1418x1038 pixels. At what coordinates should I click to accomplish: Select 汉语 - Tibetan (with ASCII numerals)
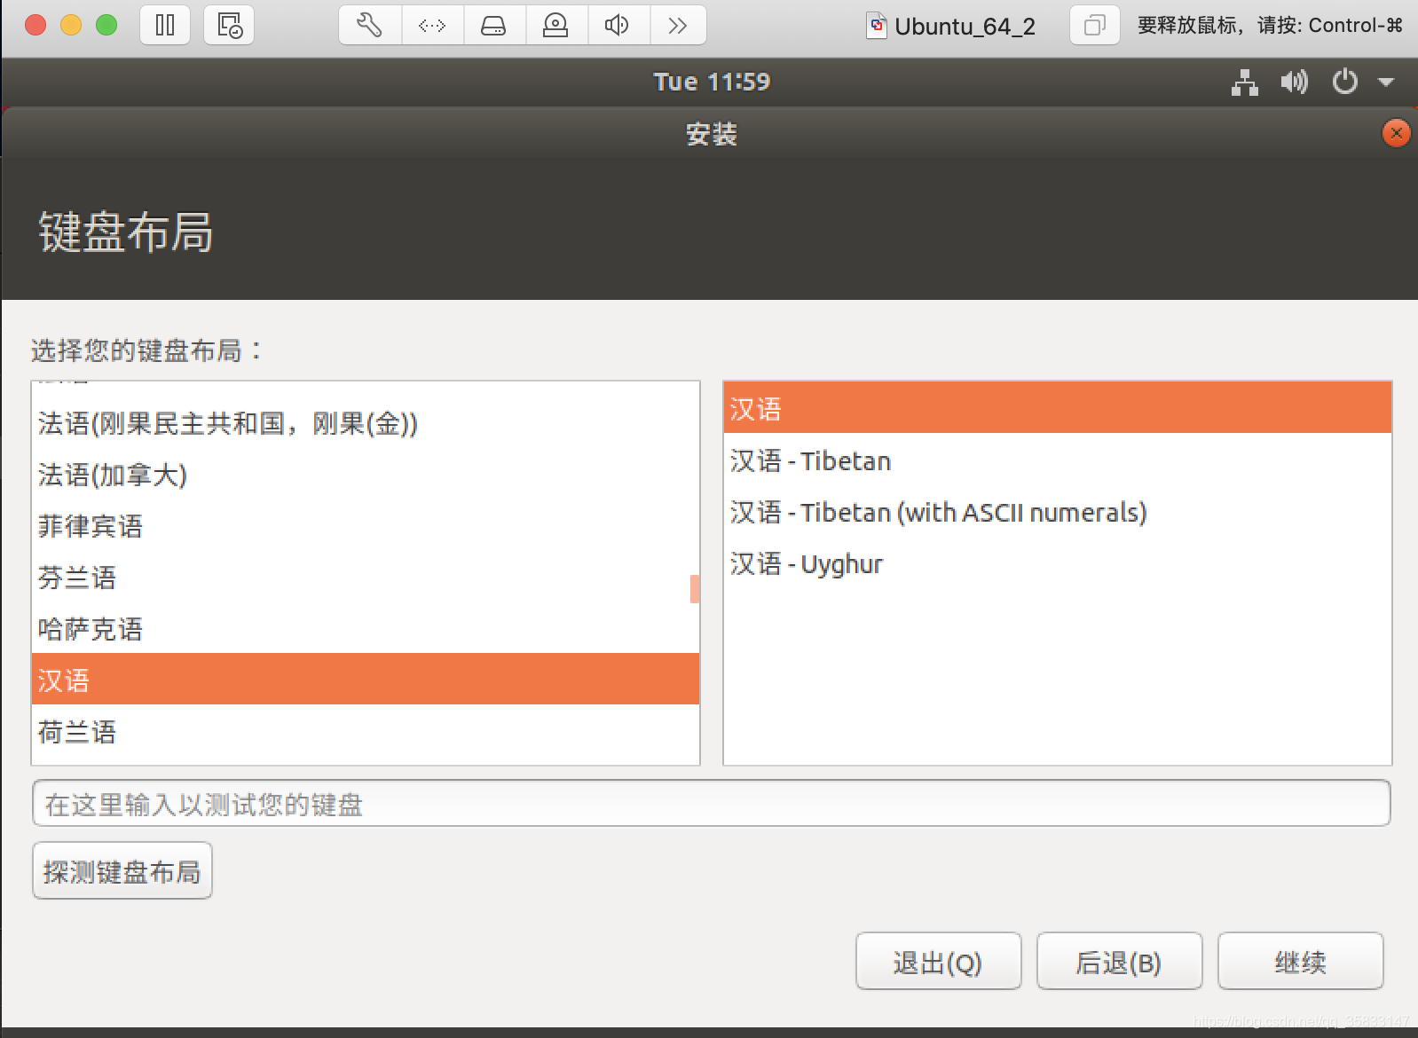tap(1057, 512)
